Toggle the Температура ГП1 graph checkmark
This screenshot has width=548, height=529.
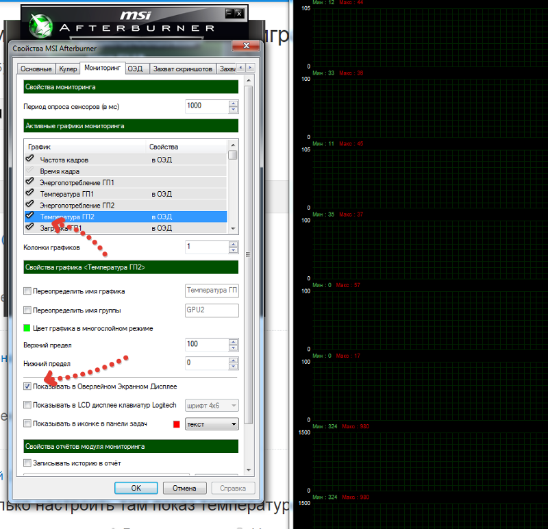[x=29, y=193]
